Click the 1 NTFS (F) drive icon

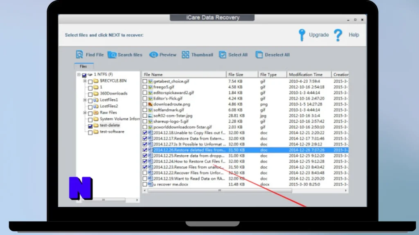pyautogui.click(x=90, y=74)
